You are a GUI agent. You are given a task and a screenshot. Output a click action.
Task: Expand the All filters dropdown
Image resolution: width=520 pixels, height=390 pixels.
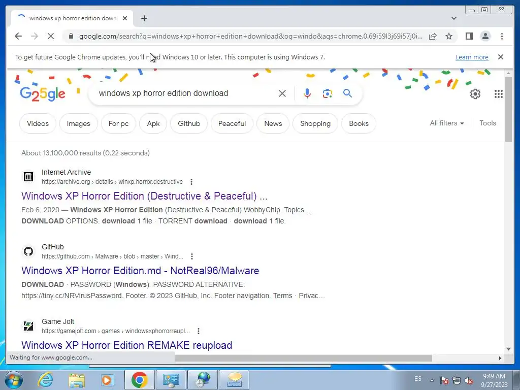pyautogui.click(x=447, y=123)
